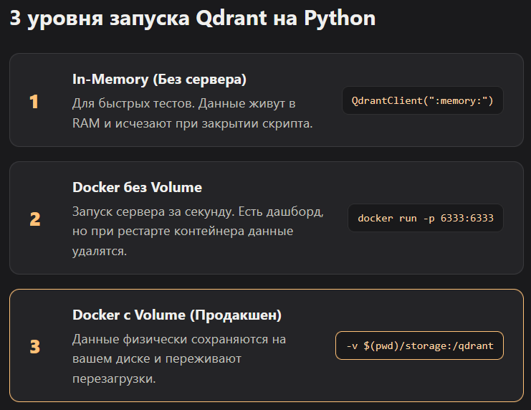Click the text line 'но при рестарте контейнера данные'
The width and height of the screenshot is (531, 410).
pos(183,231)
